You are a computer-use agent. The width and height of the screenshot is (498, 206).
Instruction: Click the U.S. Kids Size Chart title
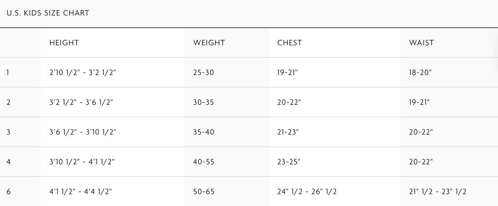48,13
